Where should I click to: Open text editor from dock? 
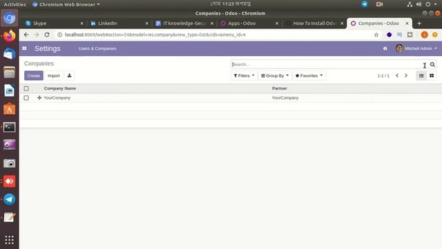click(9, 217)
